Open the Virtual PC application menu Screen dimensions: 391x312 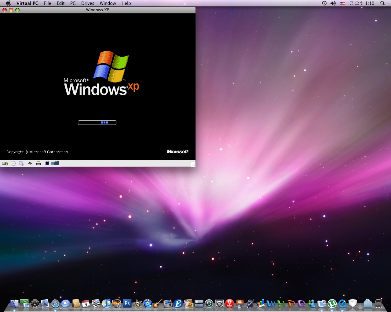[27, 3]
